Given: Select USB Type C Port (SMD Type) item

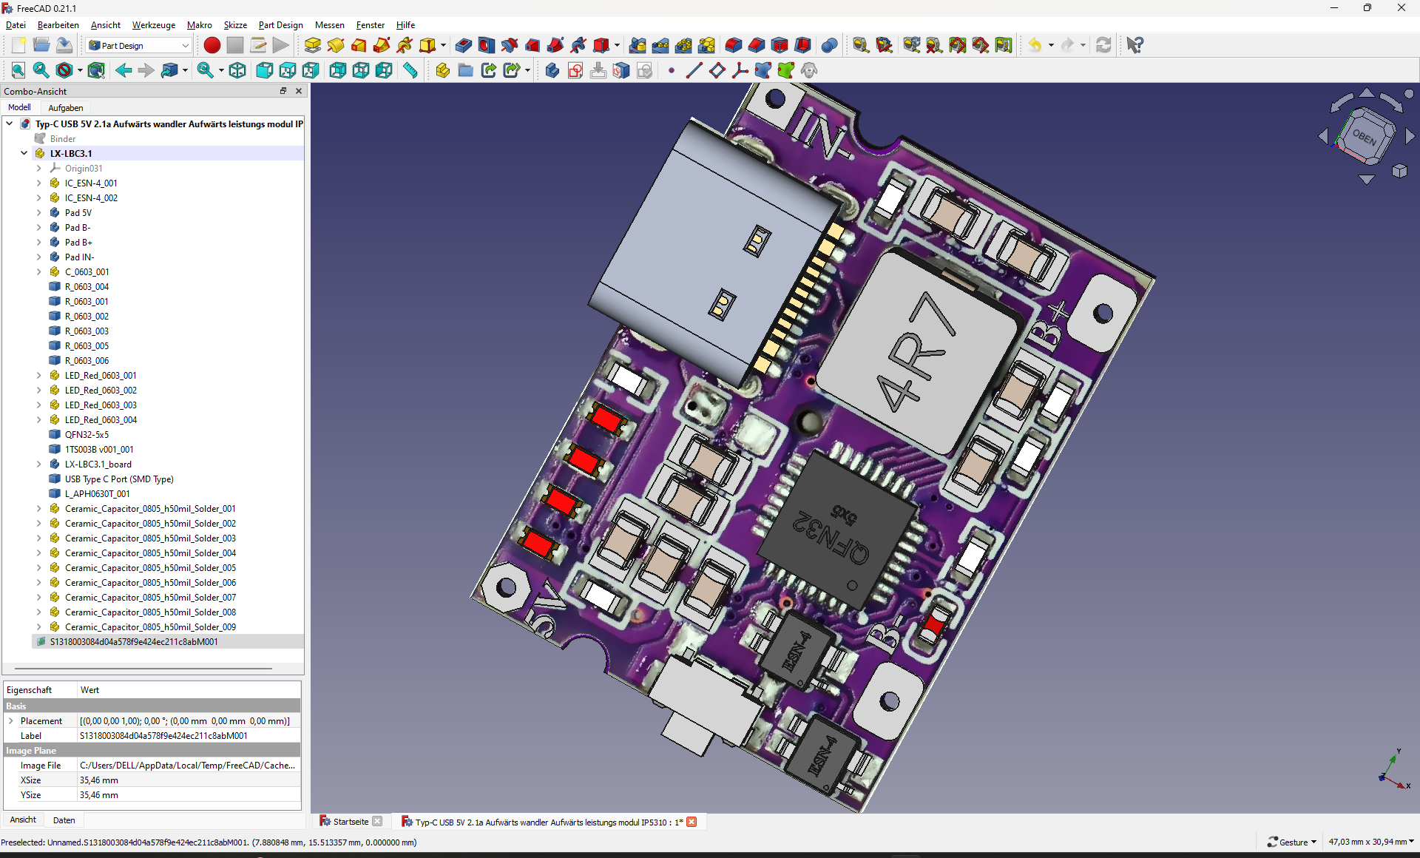Looking at the screenshot, I should (119, 479).
